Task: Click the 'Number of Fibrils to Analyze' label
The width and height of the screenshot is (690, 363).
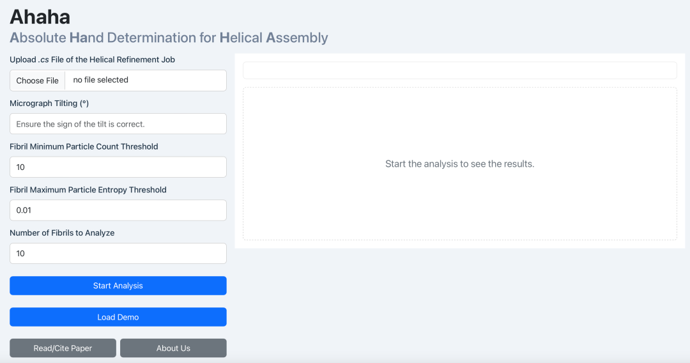Action: (62, 233)
